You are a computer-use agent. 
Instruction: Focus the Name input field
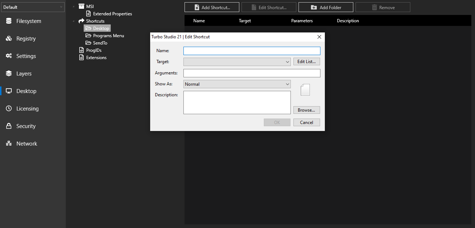point(252,51)
